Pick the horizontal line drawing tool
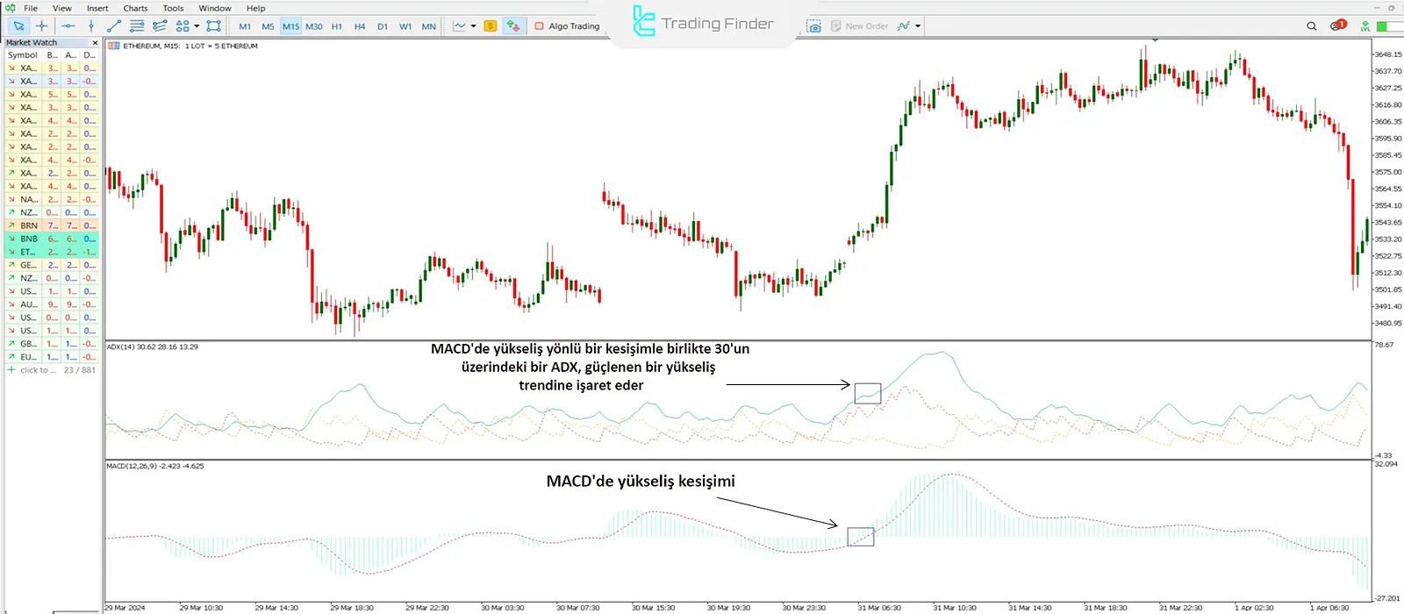 [x=68, y=26]
